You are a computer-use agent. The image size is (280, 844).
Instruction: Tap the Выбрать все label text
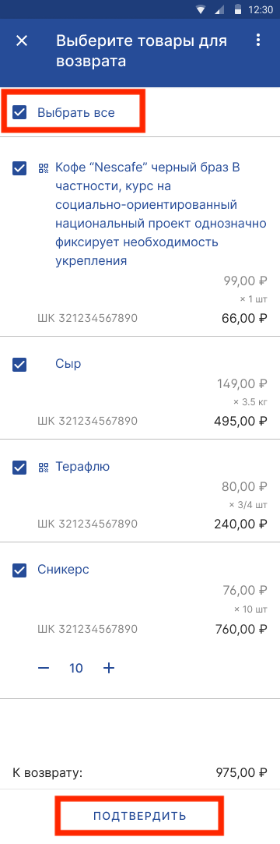[75, 112]
